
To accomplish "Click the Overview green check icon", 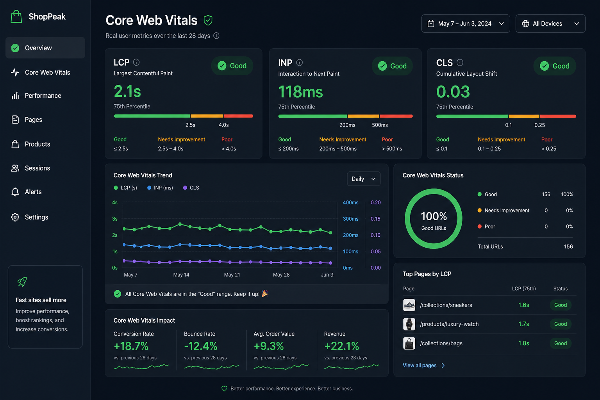I will pos(15,48).
